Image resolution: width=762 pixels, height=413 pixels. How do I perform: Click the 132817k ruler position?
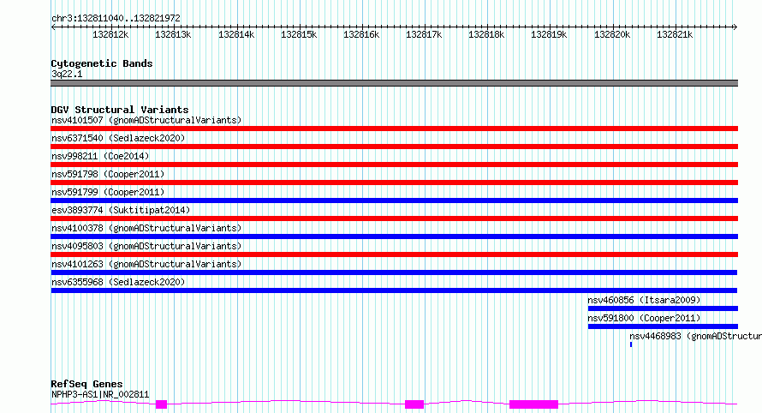424,34
